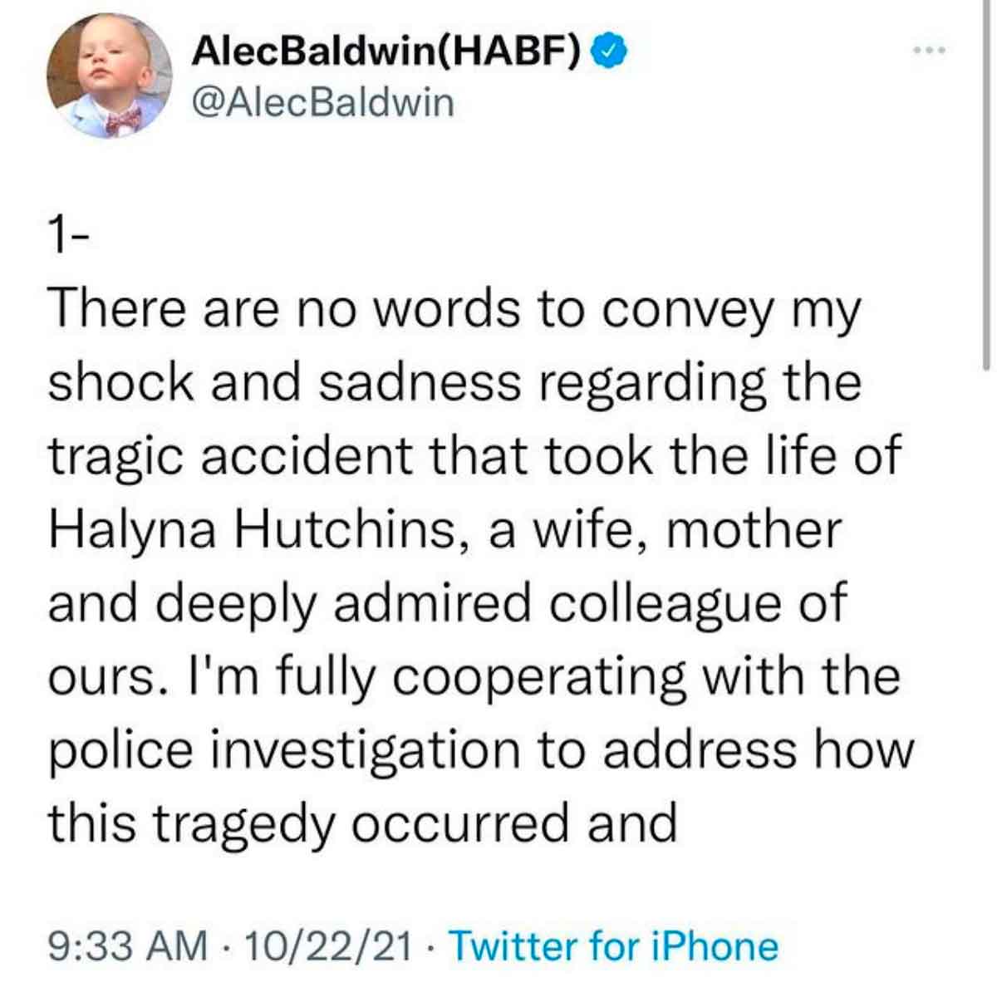Open the tweet's three-dot more options menu

929,52
